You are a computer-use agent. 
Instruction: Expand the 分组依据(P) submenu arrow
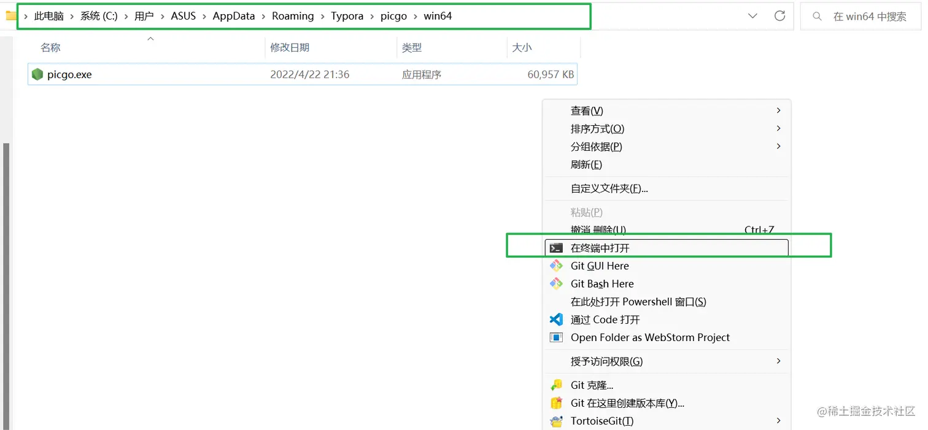[x=778, y=146]
